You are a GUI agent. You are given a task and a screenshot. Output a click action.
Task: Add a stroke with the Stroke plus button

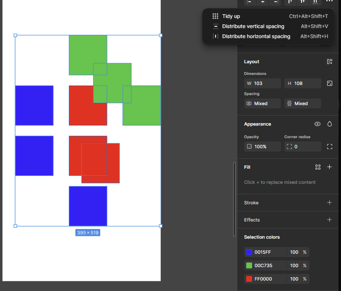click(330, 202)
